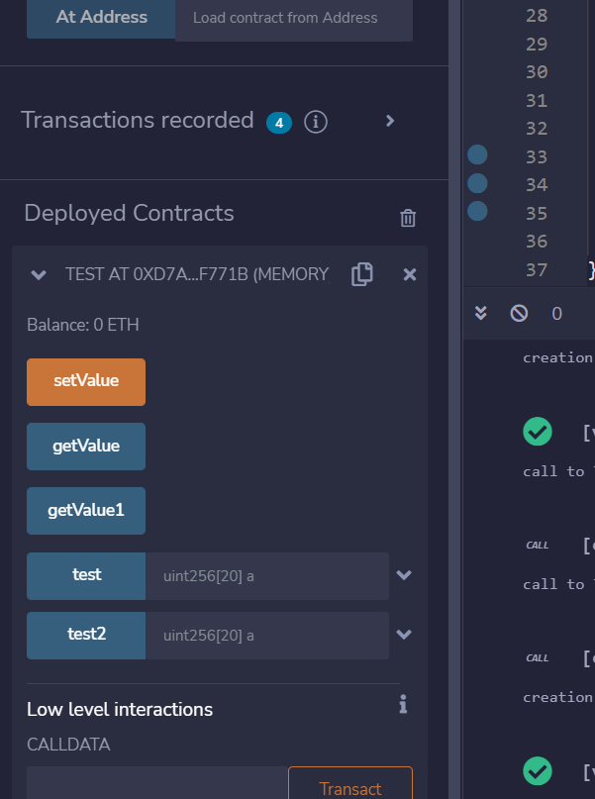Focus the Load contract from Address field
Image resolution: width=595 pixels, height=799 pixels.
pyautogui.click(x=293, y=19)
